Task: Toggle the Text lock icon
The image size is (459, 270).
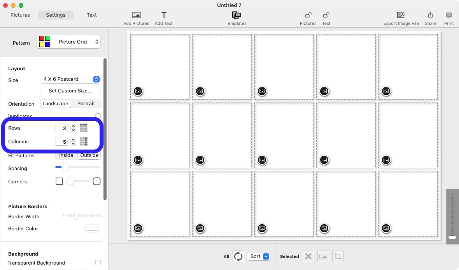Action: tap(326, 15)
